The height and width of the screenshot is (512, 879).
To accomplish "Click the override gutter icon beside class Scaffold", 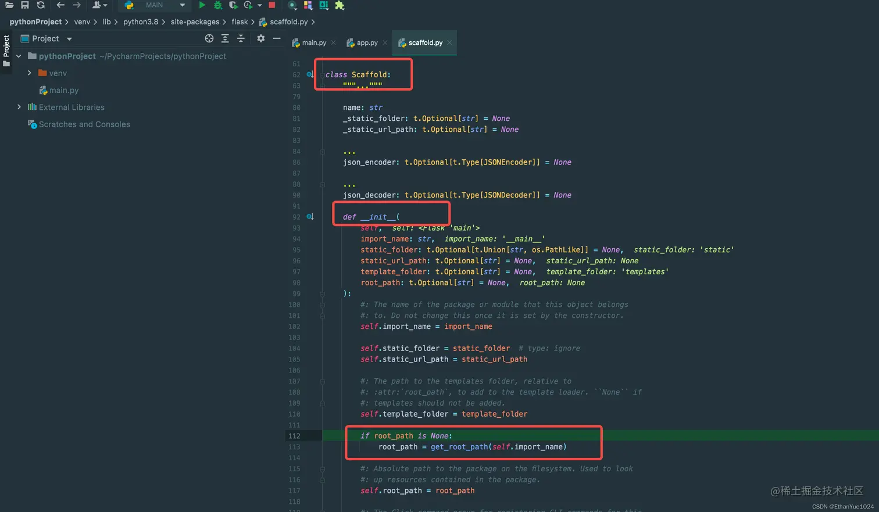I will pyautogui.click(x=310, y=74).
